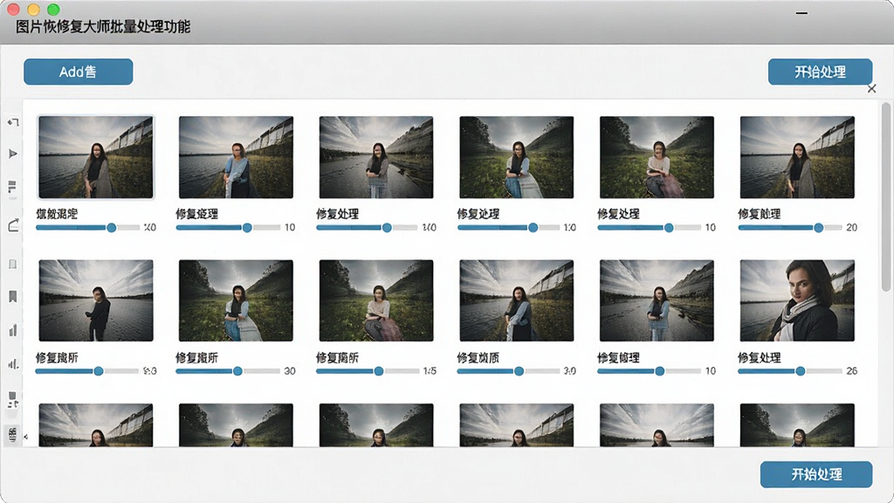894x503 pixels.
Task: Click the slider value reading 26
Action: [852, 371]
